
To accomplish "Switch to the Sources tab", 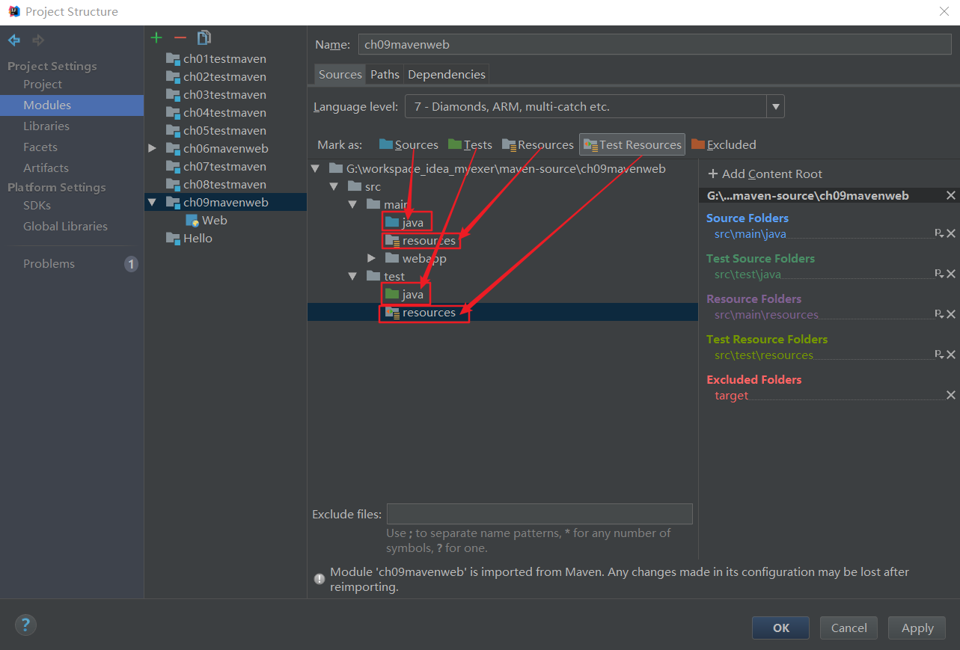I will (x=340, y=74).
